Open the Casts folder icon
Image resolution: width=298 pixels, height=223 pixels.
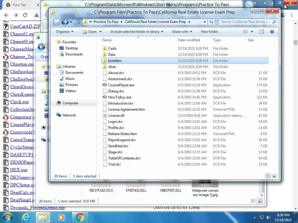click(x=104, y=48)
